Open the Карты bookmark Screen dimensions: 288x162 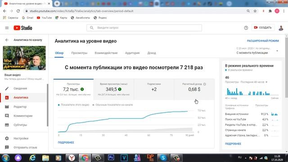click(61, 18)
